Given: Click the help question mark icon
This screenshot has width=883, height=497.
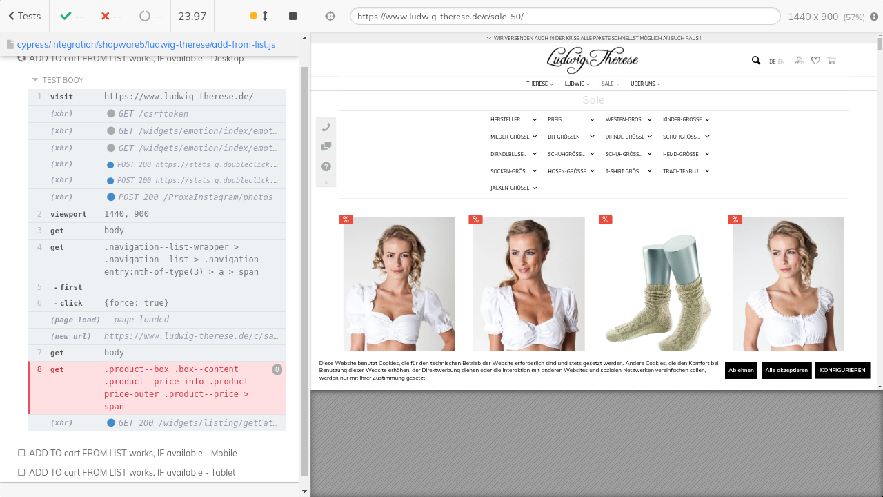Looking at the screenshot, I should pos(326,166).
